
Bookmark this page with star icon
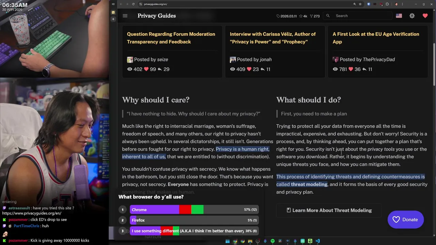click(360, 4)
